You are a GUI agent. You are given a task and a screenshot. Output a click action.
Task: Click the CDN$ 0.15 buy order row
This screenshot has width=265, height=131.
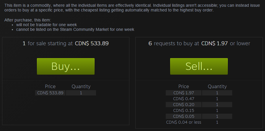tap(199, 110)
